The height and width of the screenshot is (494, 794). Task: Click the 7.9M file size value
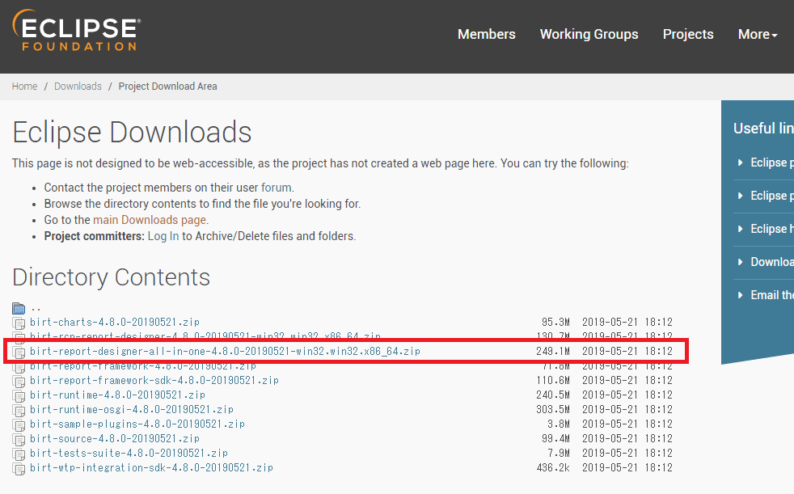(559, 453)
